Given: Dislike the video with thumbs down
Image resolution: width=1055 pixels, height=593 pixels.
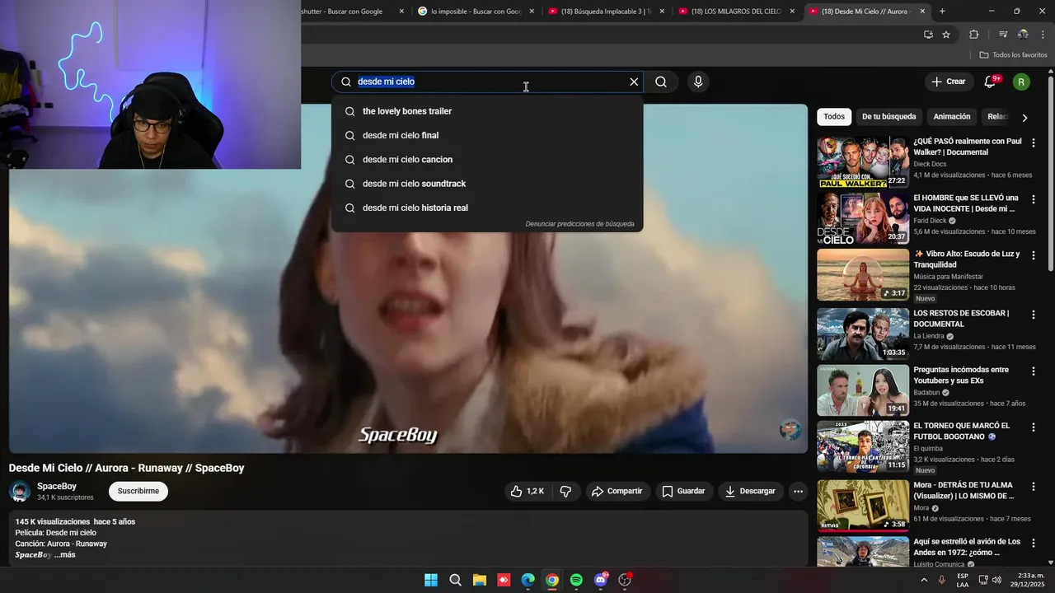Looking at the screenshot, I should coord(565,491).
